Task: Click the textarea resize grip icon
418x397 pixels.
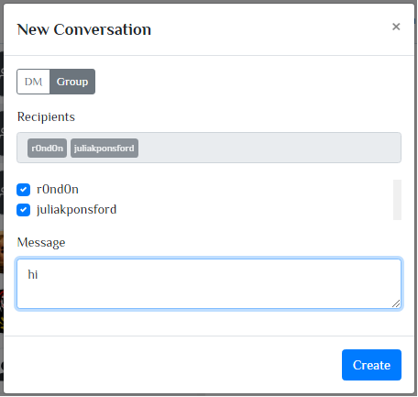Action: pos(396,303)
